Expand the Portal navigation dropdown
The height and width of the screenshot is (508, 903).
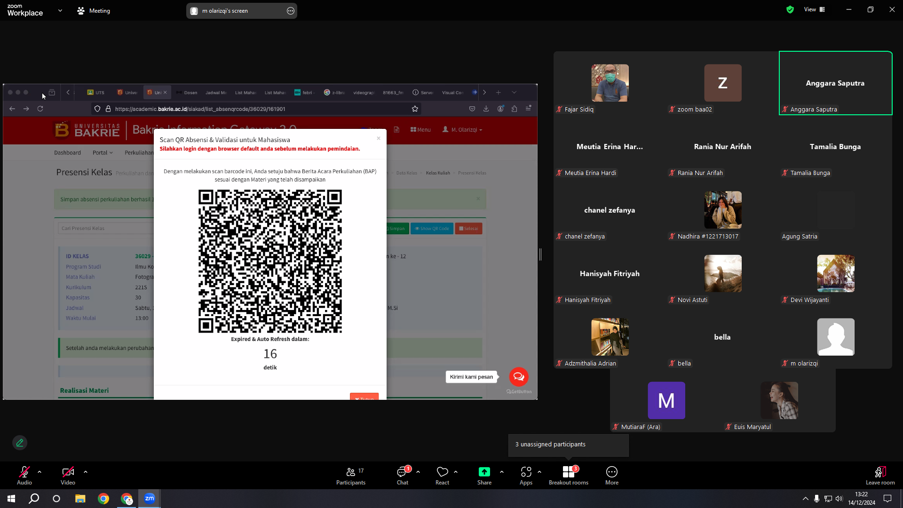(103, 153)
